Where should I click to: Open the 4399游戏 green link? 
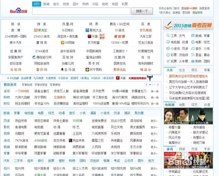[x=41, y=140]
